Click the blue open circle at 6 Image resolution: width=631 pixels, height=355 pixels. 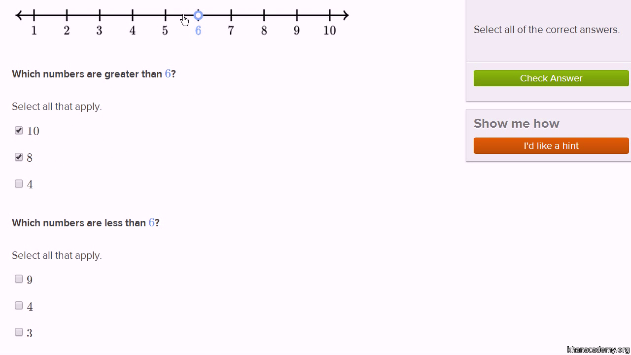(198, 15)
